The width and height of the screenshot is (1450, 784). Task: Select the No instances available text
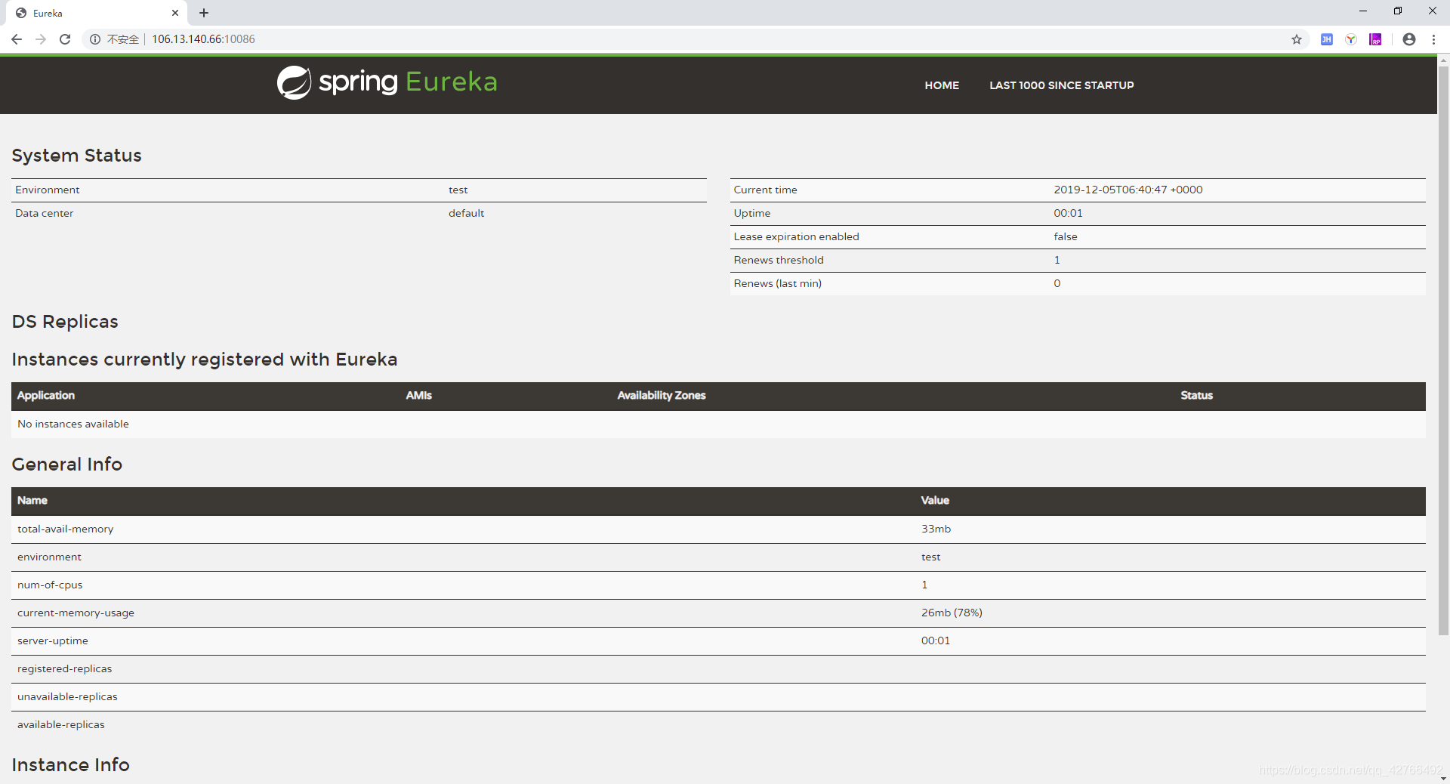click(73, 424)
